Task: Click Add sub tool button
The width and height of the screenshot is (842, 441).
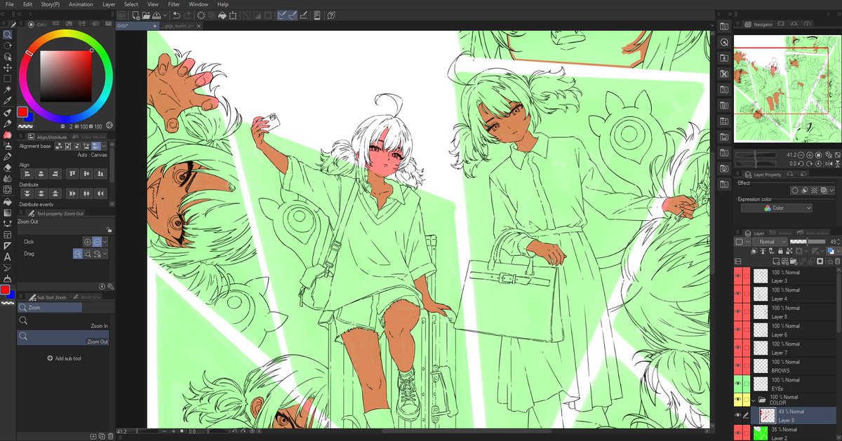Action: tap(64, 358)
